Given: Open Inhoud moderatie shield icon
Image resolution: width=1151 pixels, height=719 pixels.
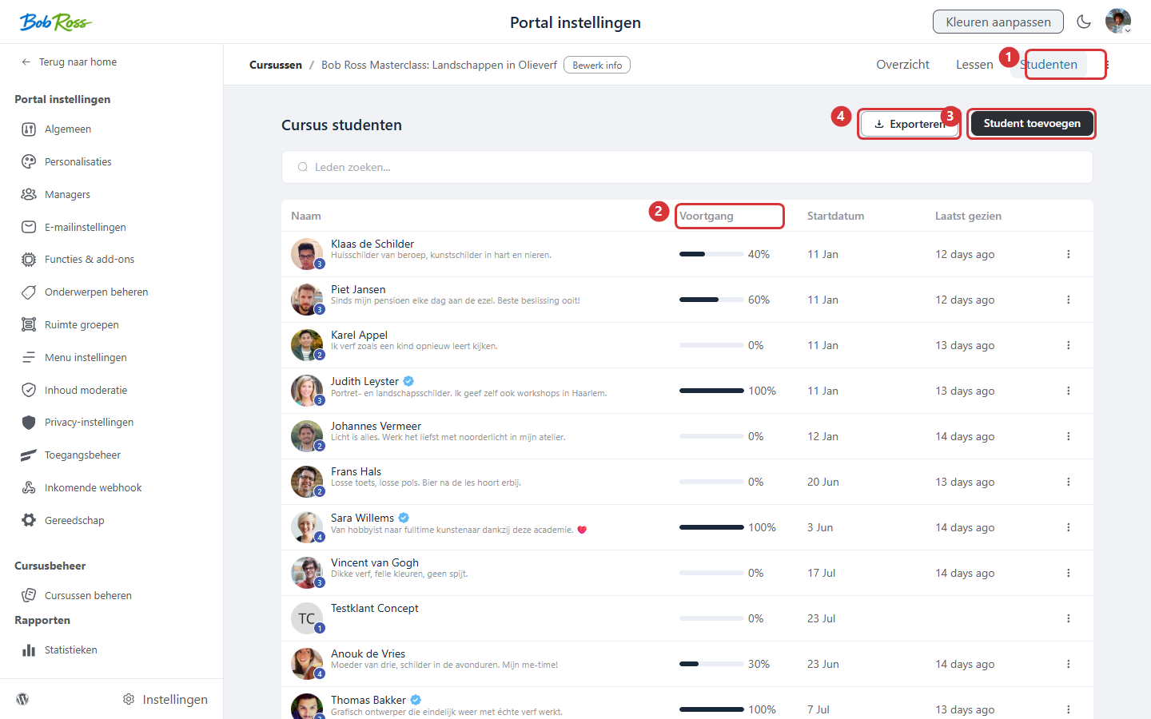Looking at the screenshot, I should coord(29,390).
